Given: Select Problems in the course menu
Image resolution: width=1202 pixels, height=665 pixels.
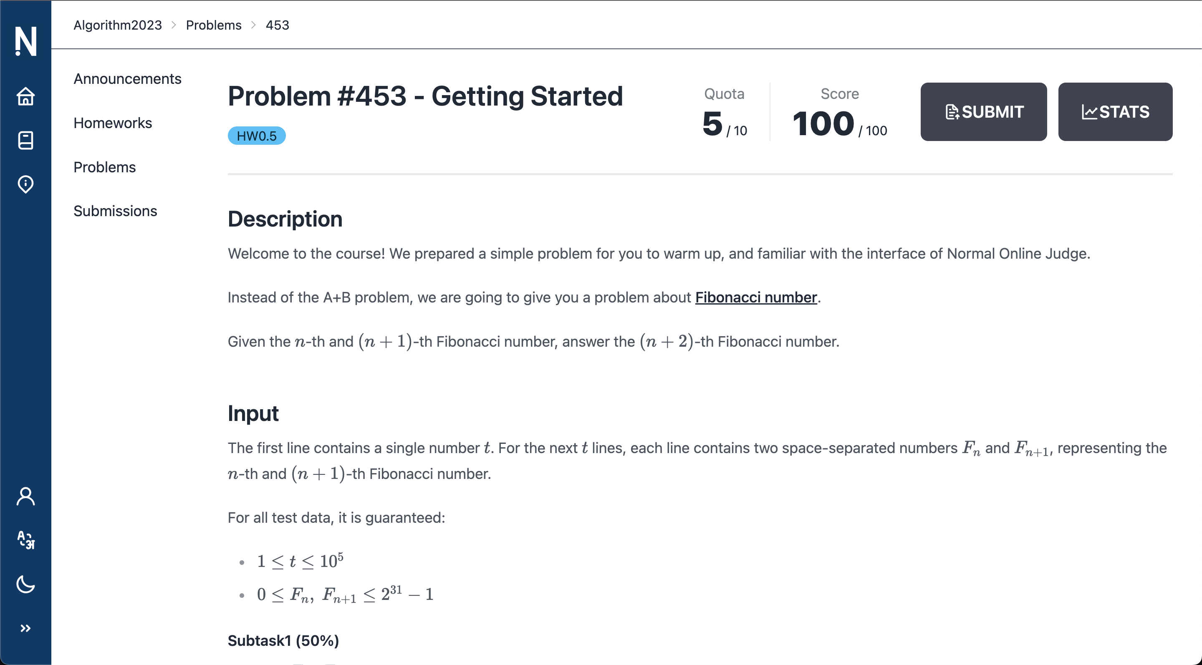Looking at the screenshot, I should tap(104, 167).
